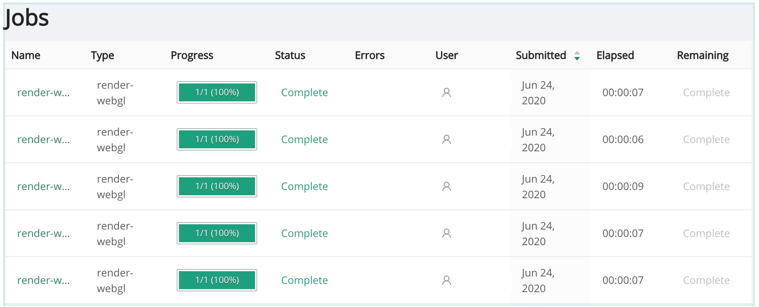Click the user icon in the first job row
The height and width of the screenshot is (307, 759).
tap(446, 92)
